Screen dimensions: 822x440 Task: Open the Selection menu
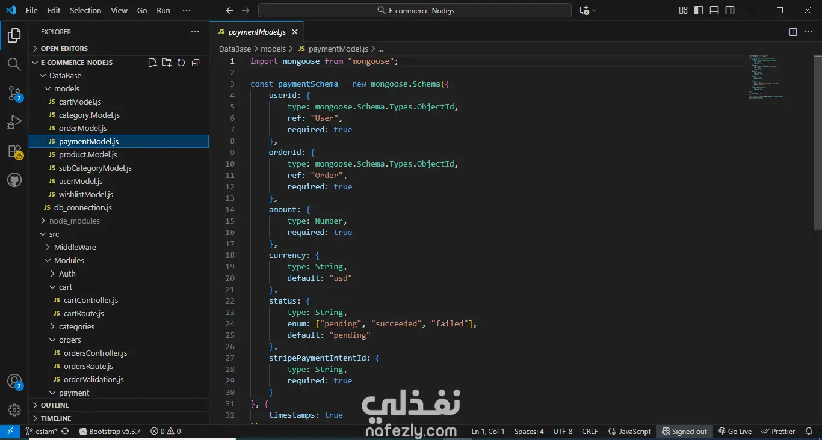tap(85, 10)
